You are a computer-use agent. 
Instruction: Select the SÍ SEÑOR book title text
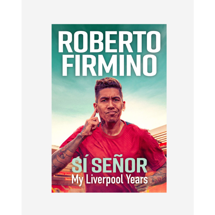click(109, 166)
